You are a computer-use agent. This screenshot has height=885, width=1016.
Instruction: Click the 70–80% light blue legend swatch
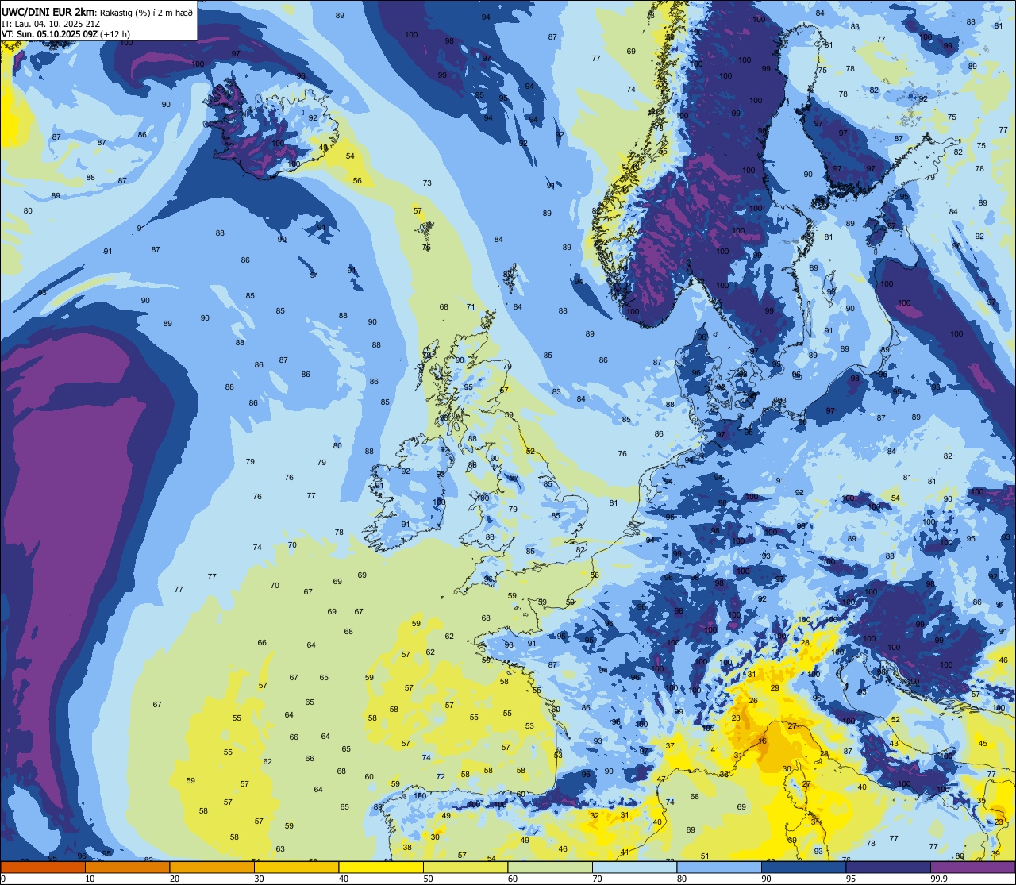coord(634,867)
